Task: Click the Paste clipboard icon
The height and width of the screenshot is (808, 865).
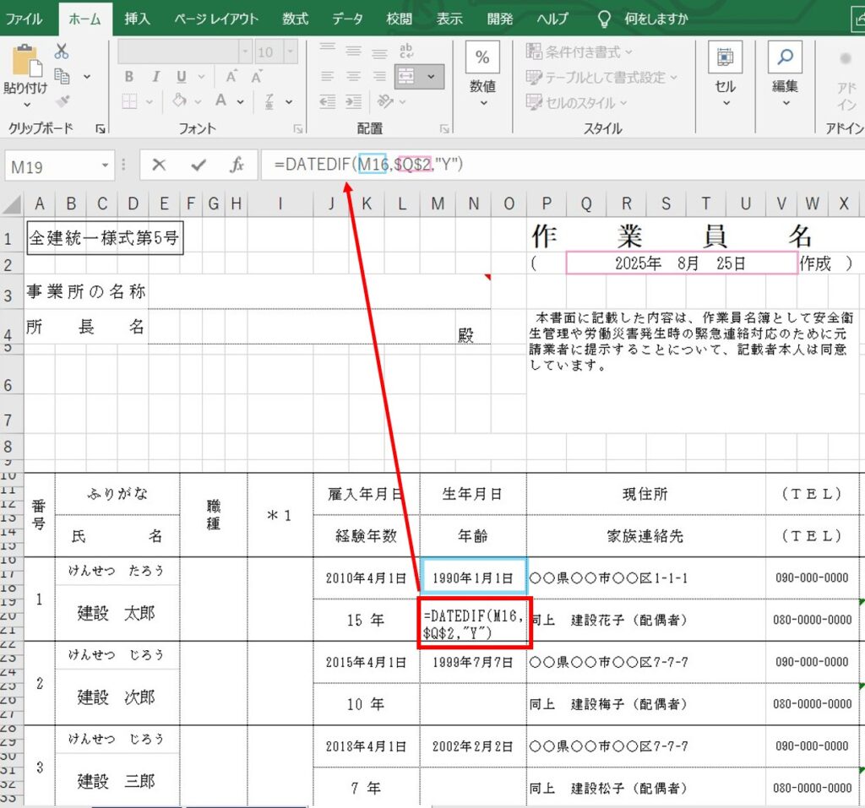Action: pos(25,60)
